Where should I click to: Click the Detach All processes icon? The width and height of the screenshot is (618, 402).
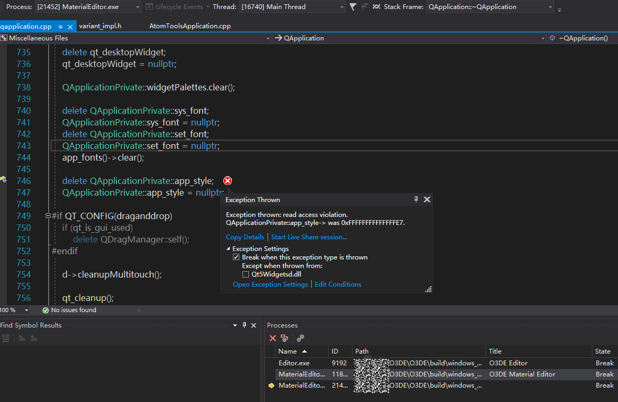click(x=285, y=338)
